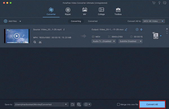Open output media info icon
This screenshot has height=109, width=169.
coord(137,29)
